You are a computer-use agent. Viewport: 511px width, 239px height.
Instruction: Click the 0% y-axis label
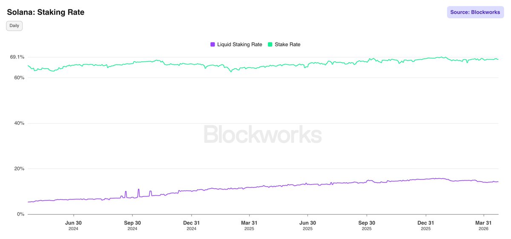coord(21,214)
